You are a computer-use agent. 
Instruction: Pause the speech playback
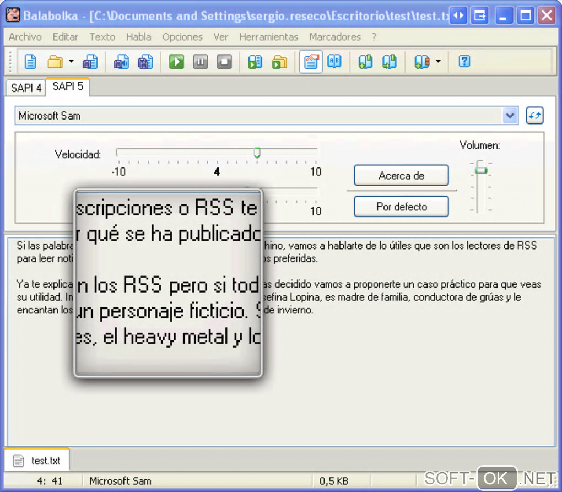[200, 62]
